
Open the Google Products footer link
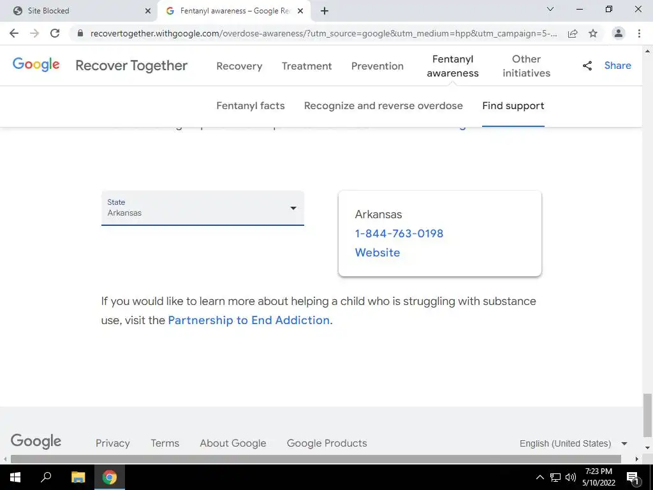point(327,443)
